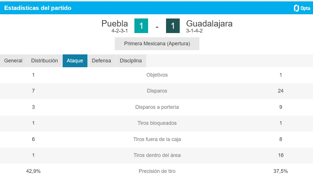313x188 pixels.
Task: Click the Tiros fuera de la caja label
Action: tap(157, 139)
